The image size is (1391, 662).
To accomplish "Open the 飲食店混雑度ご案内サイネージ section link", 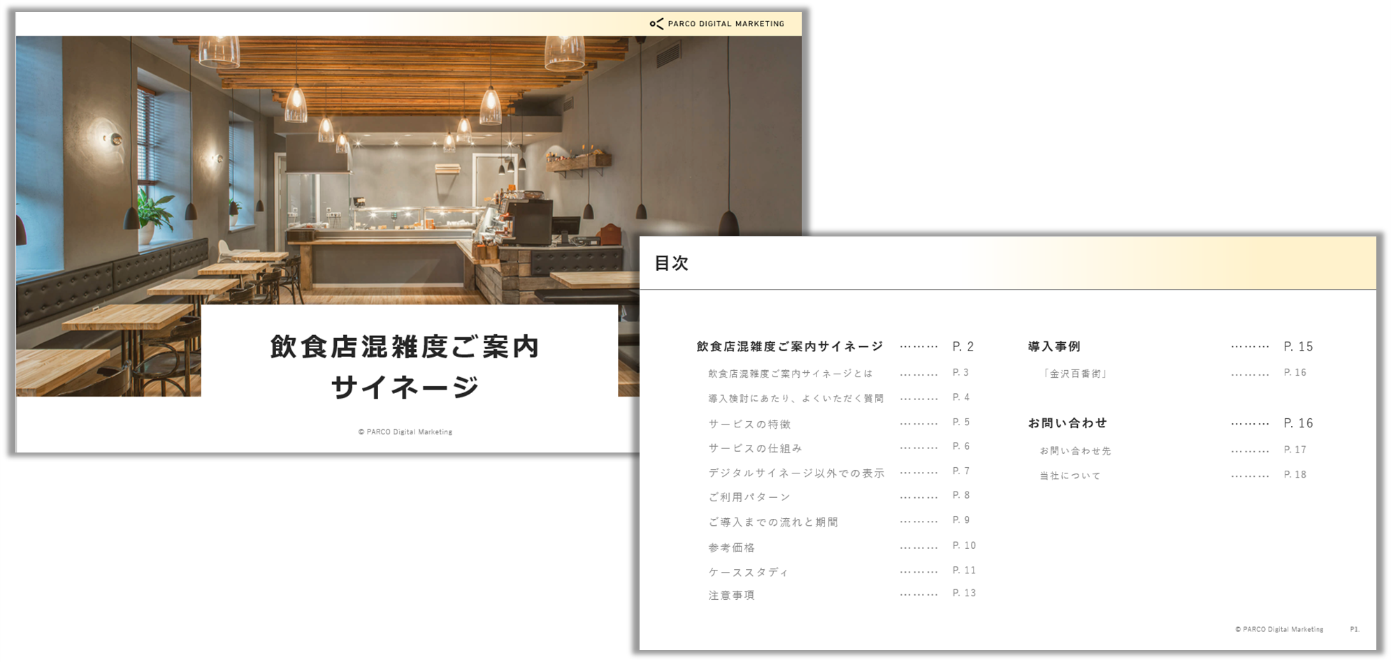I will click(x=787, y=346).
